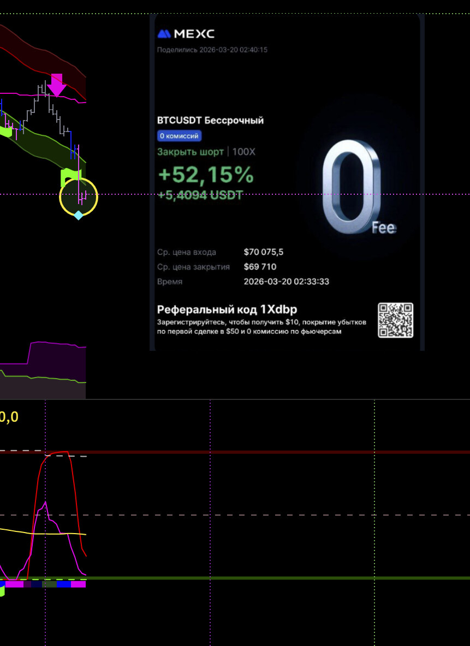Click the blue '0 комиссий' badge
The image size is (470, 646).
(x=180, y=136)
